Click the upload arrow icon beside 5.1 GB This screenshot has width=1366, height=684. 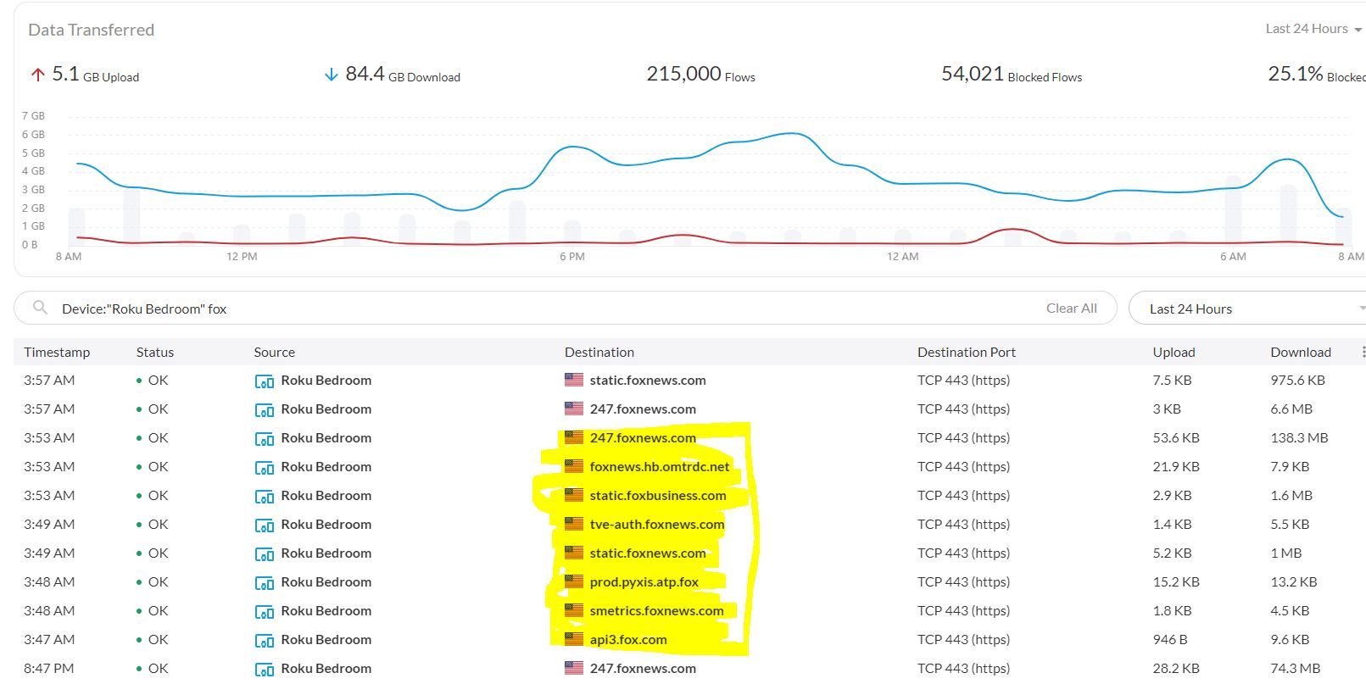click(37, 75)
